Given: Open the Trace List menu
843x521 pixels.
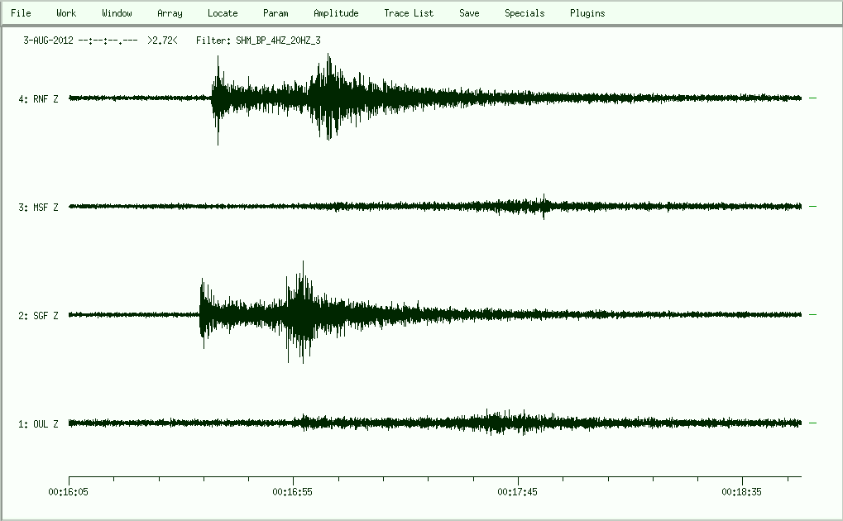Looking at the screenshot, I should pyautogui.click(x=409, y=13).
